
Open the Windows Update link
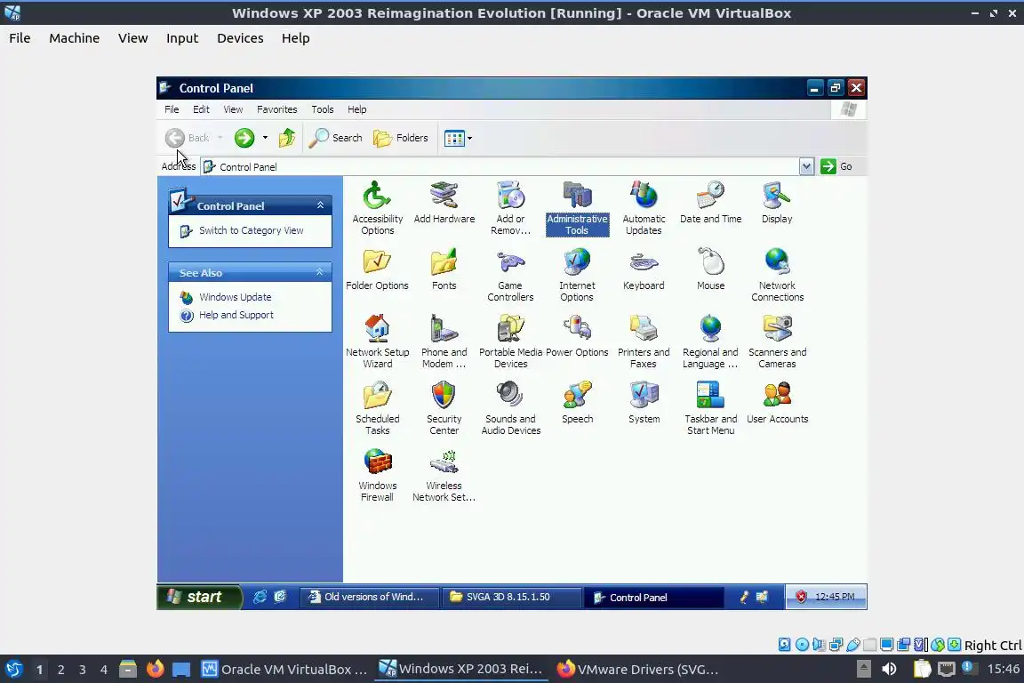pos(235,297)
